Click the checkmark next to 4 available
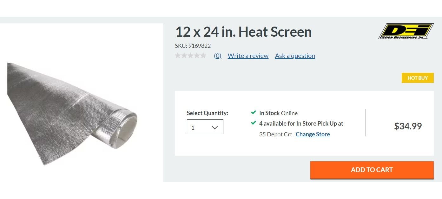Image resolution: width=442 pixels, height=199 pixels. pos(253,123)
